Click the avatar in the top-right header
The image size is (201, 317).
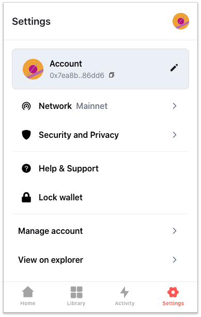181,21
